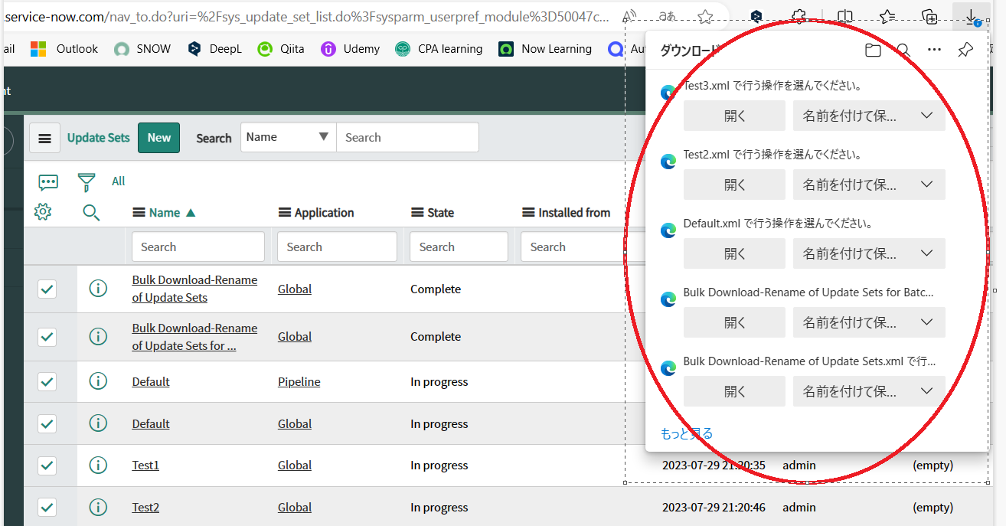This screenshot has width=1006, height=526.
Task: Uncheck the Default Global row checkbox
Action: click(x=47, y=423)
